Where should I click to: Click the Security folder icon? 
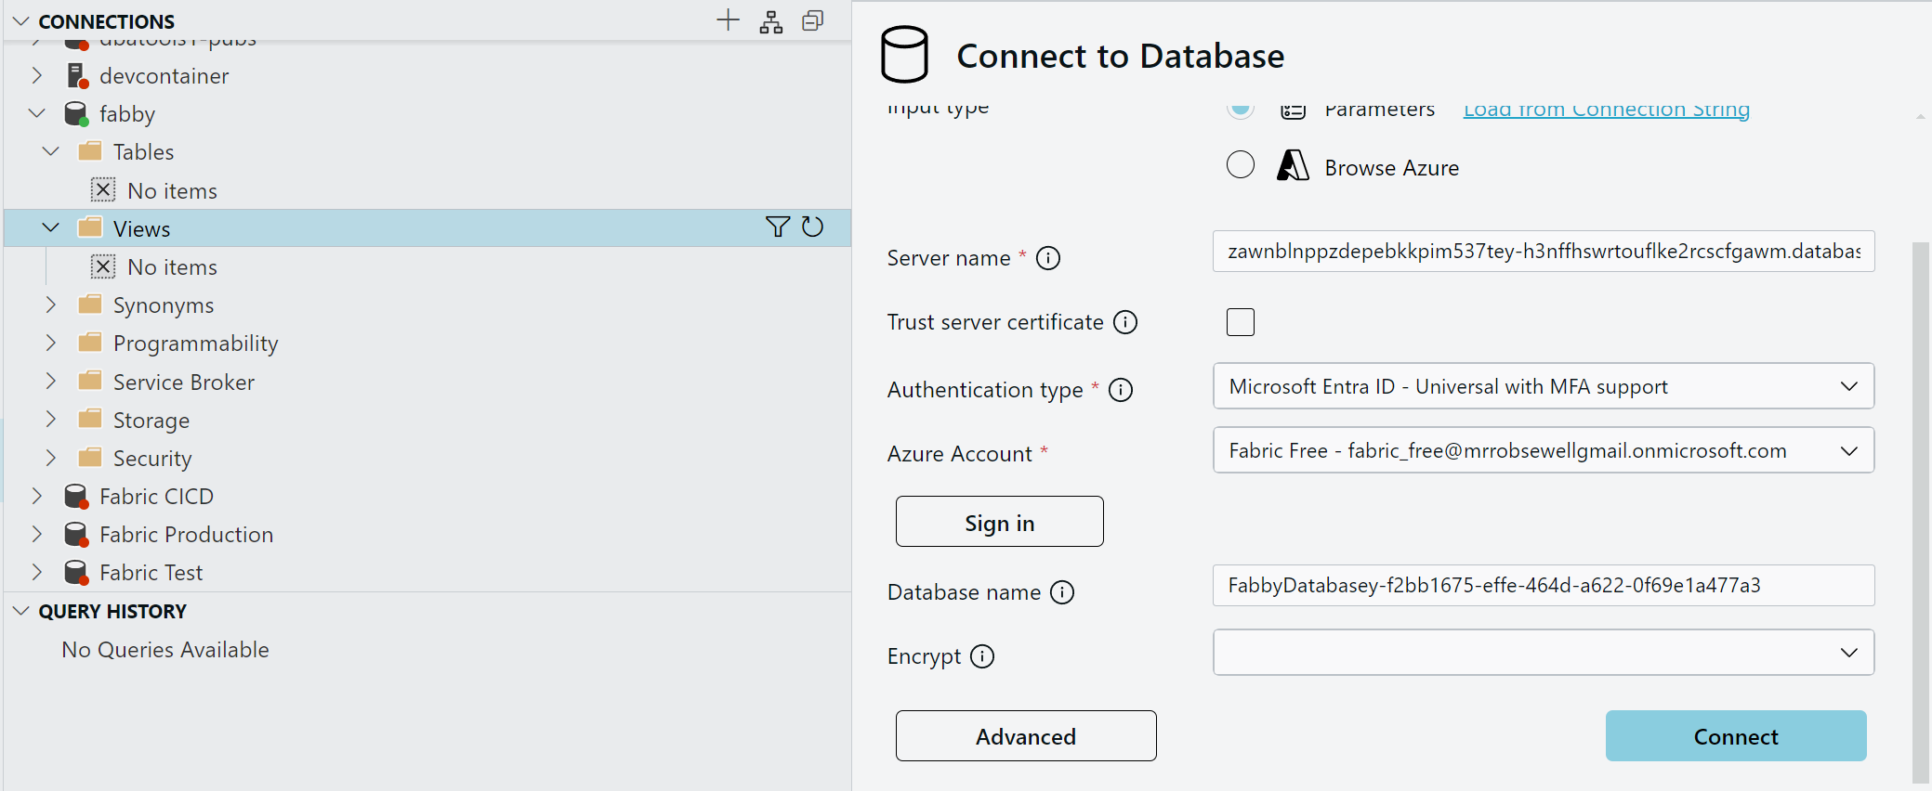pyautogui.click(x=90, y=458)
